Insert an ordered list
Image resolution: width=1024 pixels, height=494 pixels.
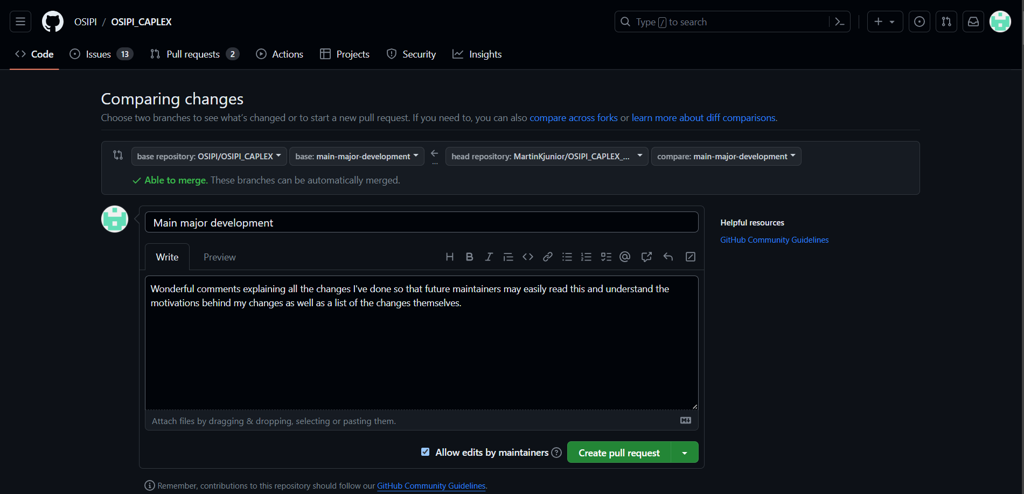[x=587, y=257]
